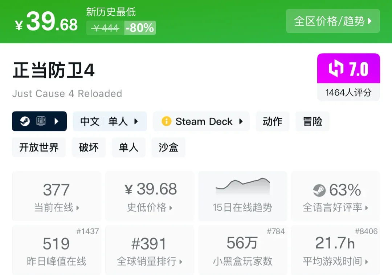
Task: Open 当前在线 player count details
Action: (x=56, y=197)
